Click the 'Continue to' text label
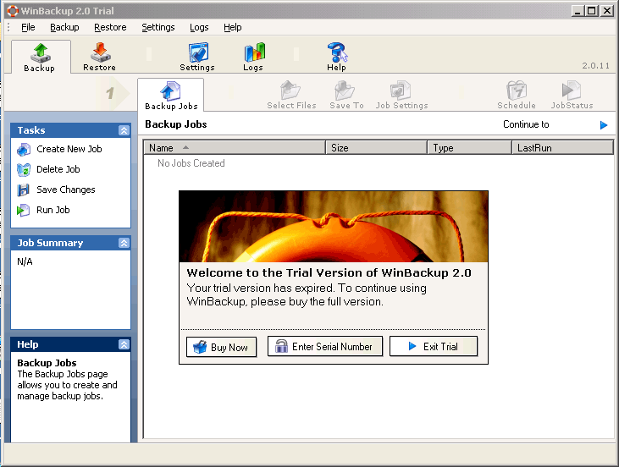Viewport: 619px width, 467px height. pyautogui.click(x=526, y=124)
